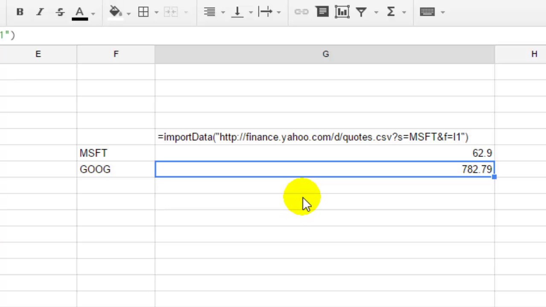Select the importData formula text cell
The image size is (546, 307).
tap(325, 137)
